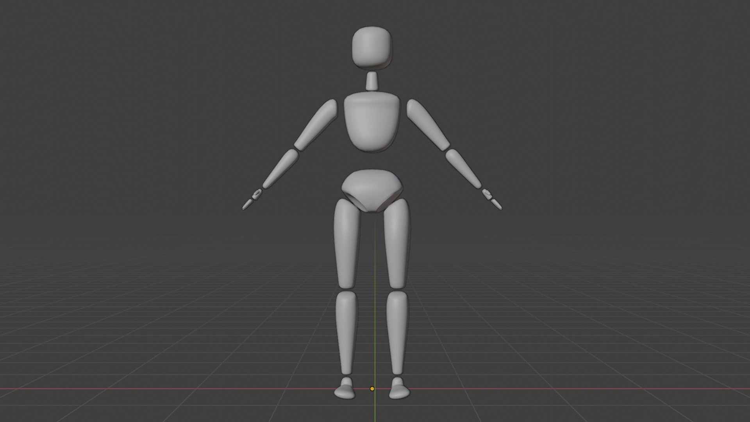Image resolution: width=750 pixels, height=422 pixels.
Task: Click the orange origin dot between the feet
Action: tap(372, 389)
